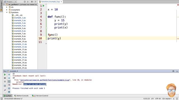
Task: Open example_1.py in the tree
Action: (19, 18)
